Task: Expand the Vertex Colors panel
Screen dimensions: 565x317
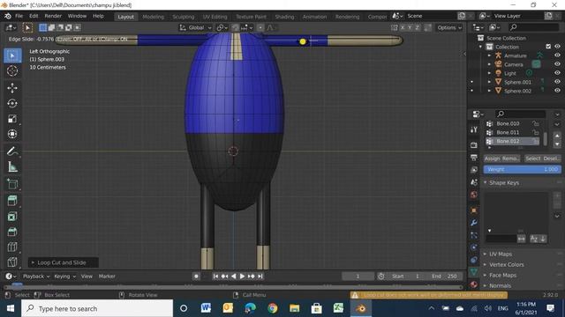Action: point(506,264)
